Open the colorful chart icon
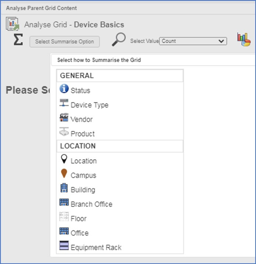The image size is (256, 264). (x=244, y=40)
